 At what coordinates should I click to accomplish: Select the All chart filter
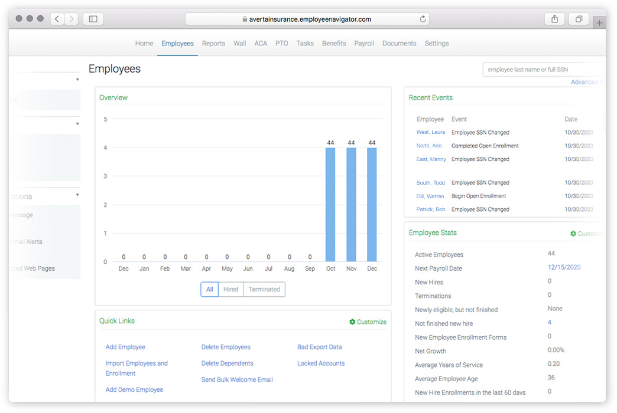pos(209,289)
